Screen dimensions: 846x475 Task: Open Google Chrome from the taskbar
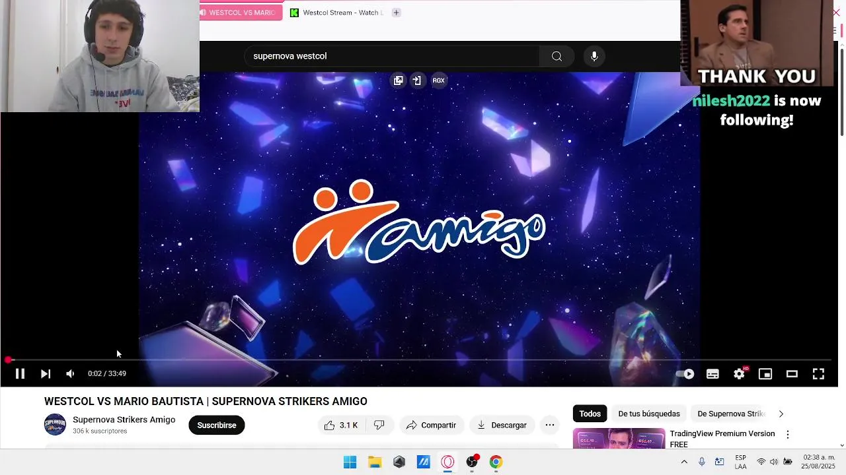(x=496, y=462)
